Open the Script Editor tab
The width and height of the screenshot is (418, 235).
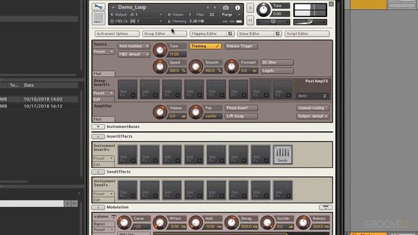(x=307, y=33)
